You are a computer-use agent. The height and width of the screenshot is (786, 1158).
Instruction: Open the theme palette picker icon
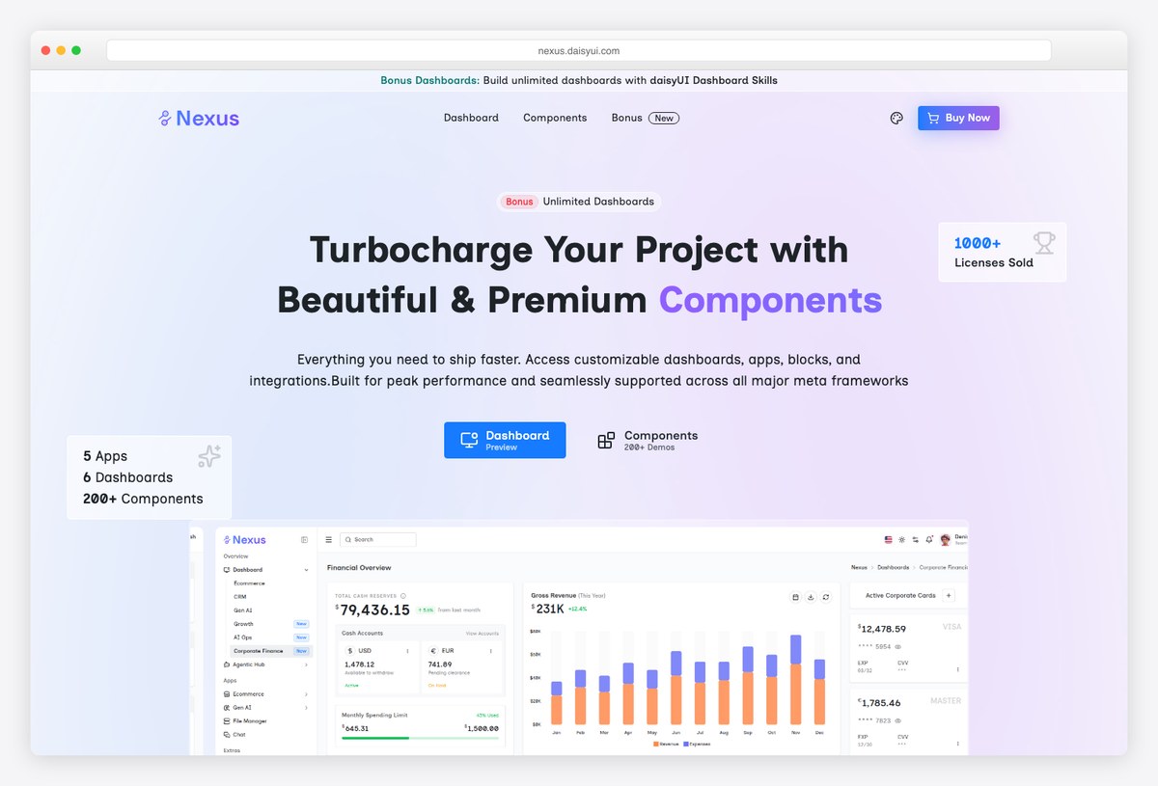[x=896, y=119]
